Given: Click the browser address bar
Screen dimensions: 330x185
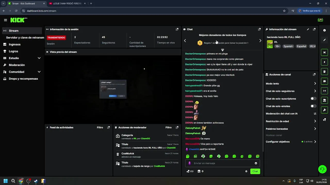Looking at the screenshot, I should coord(152,11).
